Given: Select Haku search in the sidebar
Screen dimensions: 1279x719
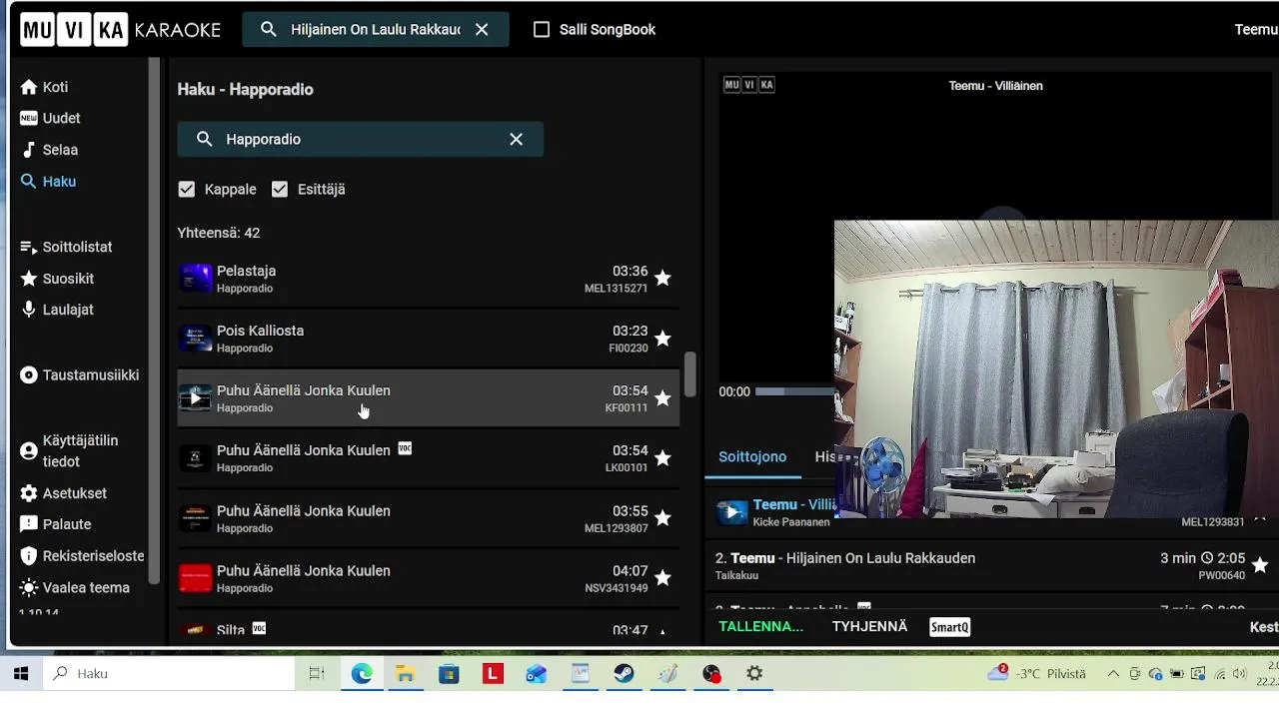Looking at the screenshot, I should 48,182.
